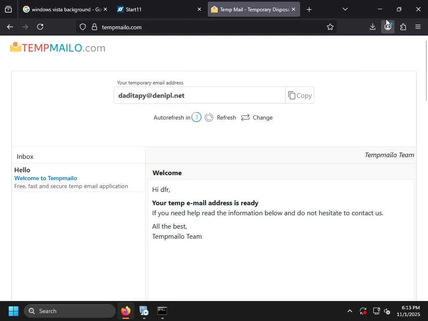Close the Start11 tab
Viewport: 428px width, 321px height.
point(199,9)
